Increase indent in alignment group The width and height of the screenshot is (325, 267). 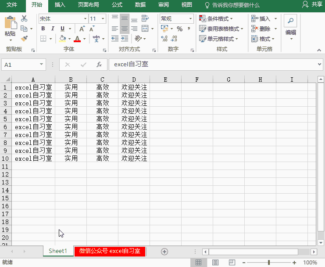[125, 39]
